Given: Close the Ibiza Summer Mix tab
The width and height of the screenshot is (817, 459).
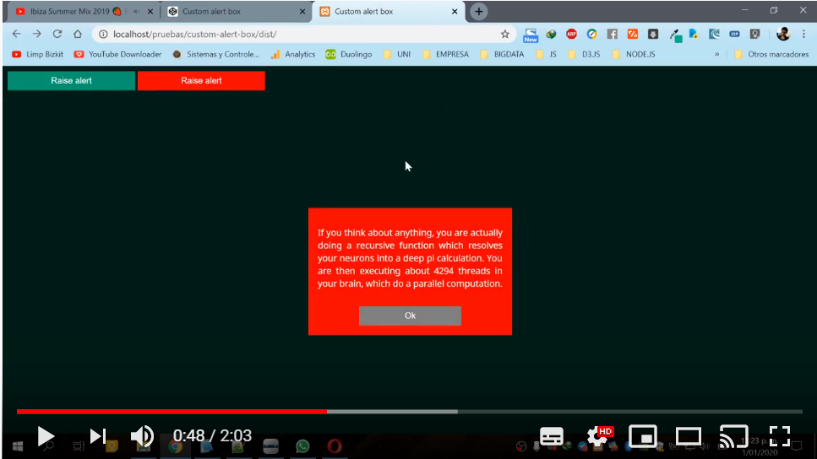Looking at the screenshot, I should [150, 12].
